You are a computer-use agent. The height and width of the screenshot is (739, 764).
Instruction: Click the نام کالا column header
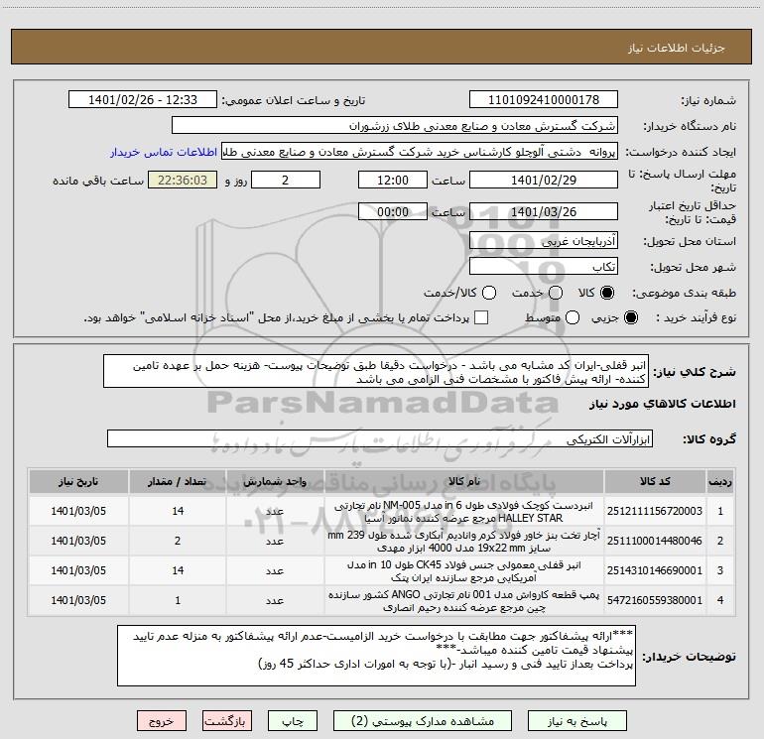point(464,482)
